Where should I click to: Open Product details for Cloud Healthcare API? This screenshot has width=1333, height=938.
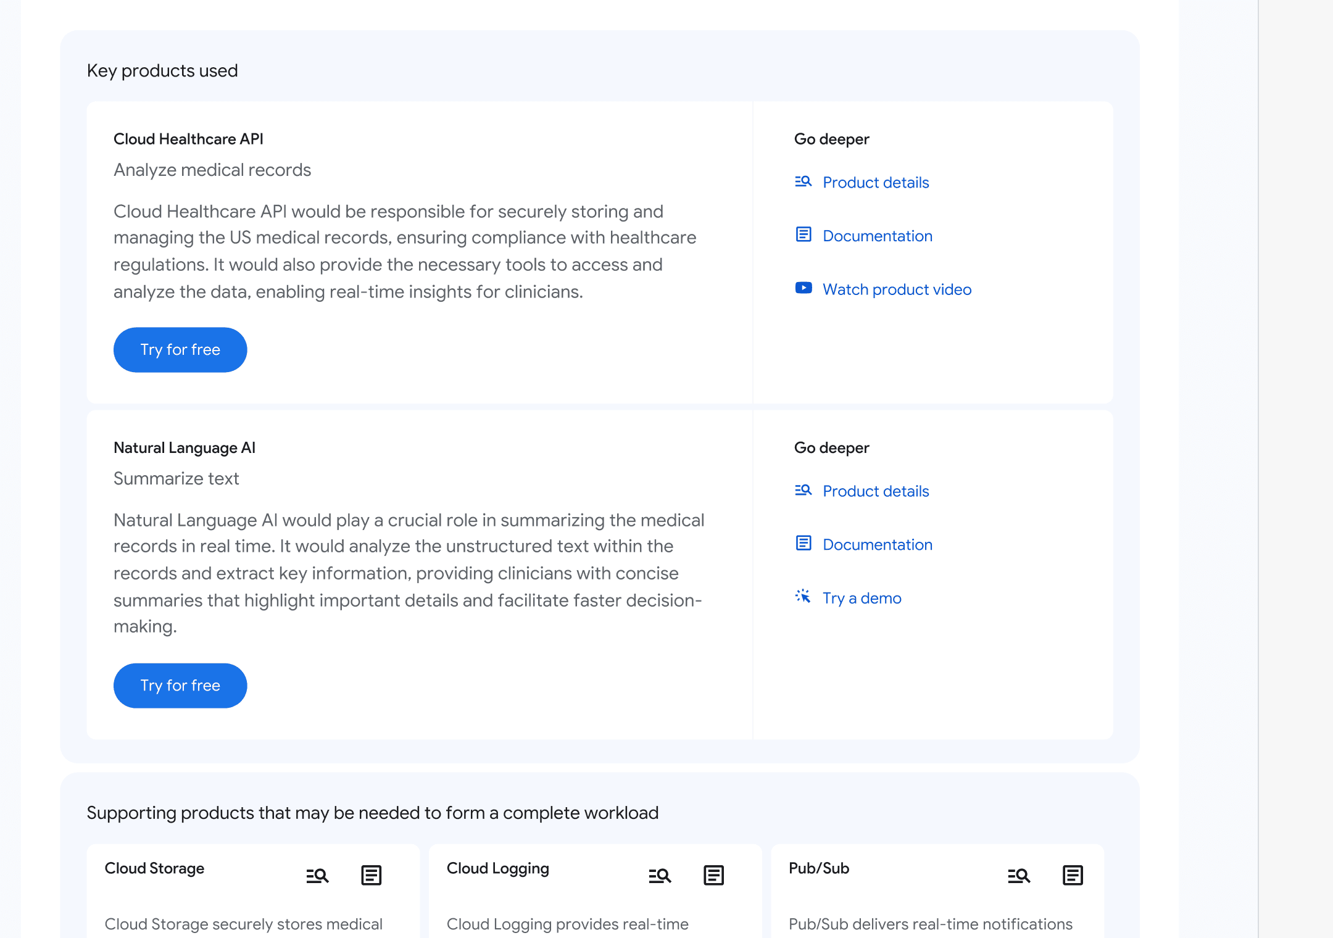tap(875, 183)
